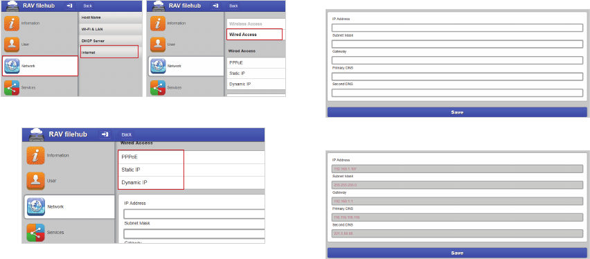Click the Information icon in the largest filehub window

(36, 156)
